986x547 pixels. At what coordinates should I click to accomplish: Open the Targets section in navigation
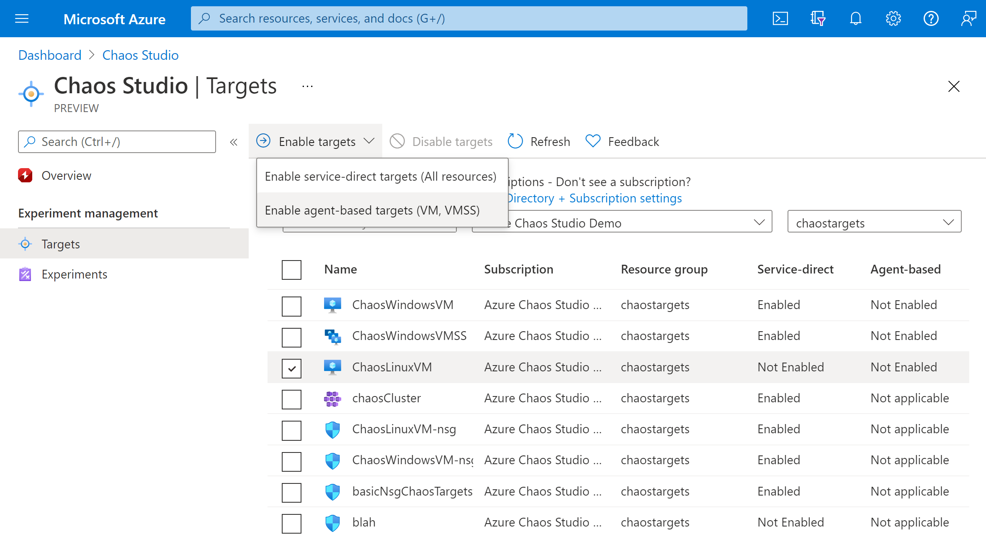pyautogui.click(x=60, y=244)
